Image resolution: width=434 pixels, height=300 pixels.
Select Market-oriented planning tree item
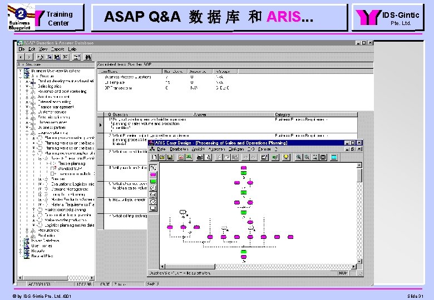(65, 210)
